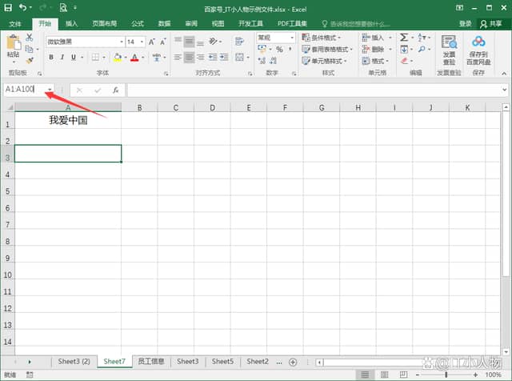Viewport: 512px width, 381px height.
Task: Click the Name Box showing A1:A100
Action: pyautogui.click(x=25, y=89)
